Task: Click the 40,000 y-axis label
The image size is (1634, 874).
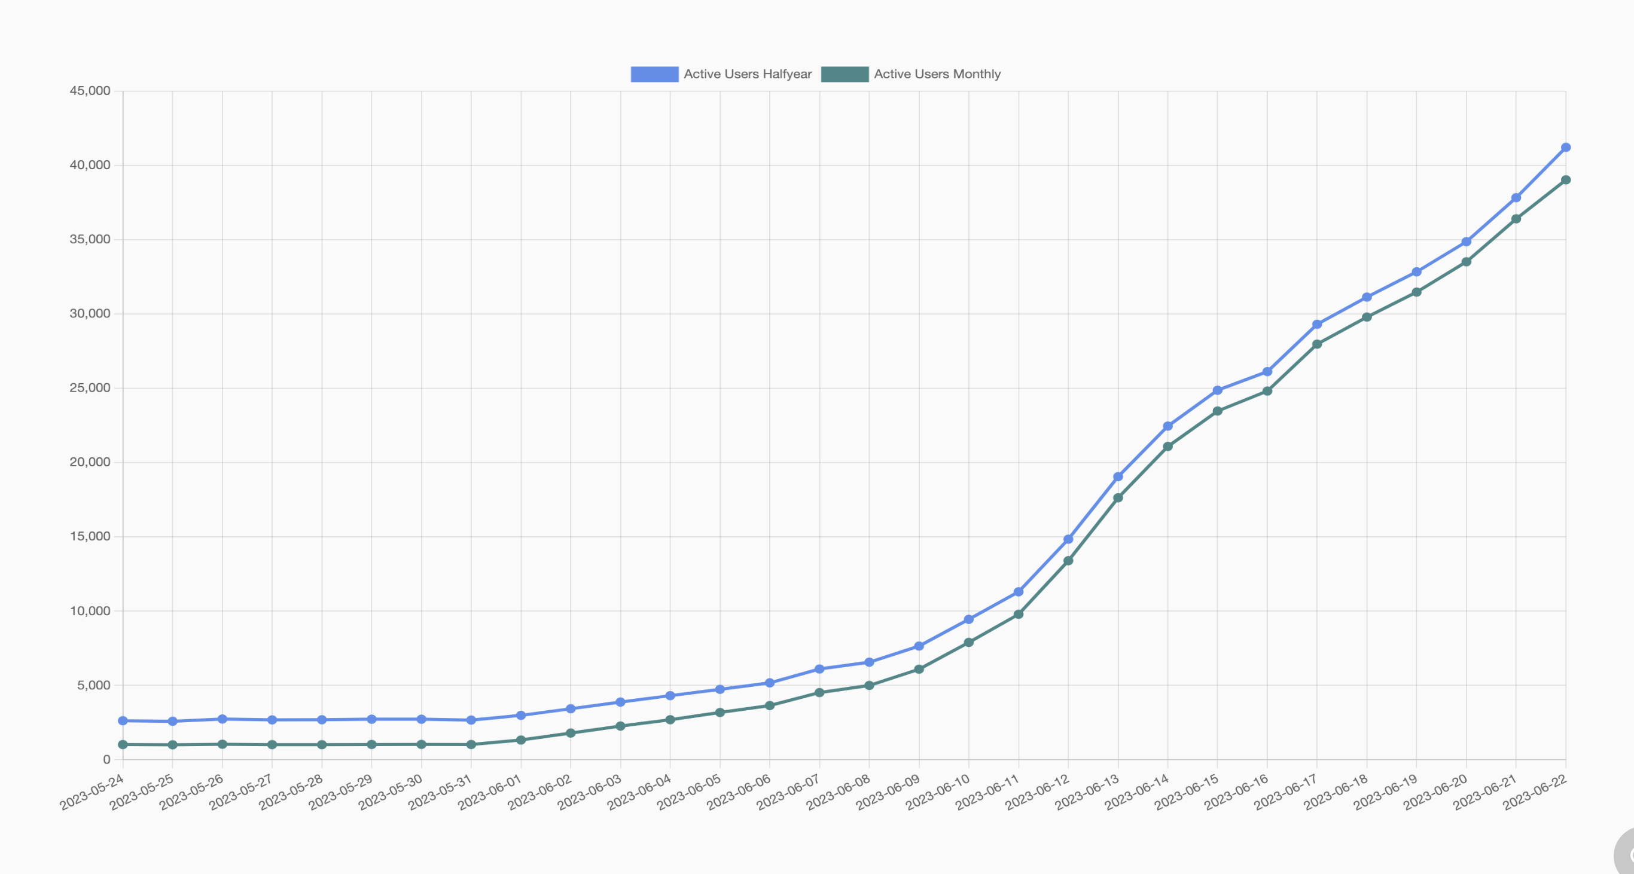Action: 90,166
